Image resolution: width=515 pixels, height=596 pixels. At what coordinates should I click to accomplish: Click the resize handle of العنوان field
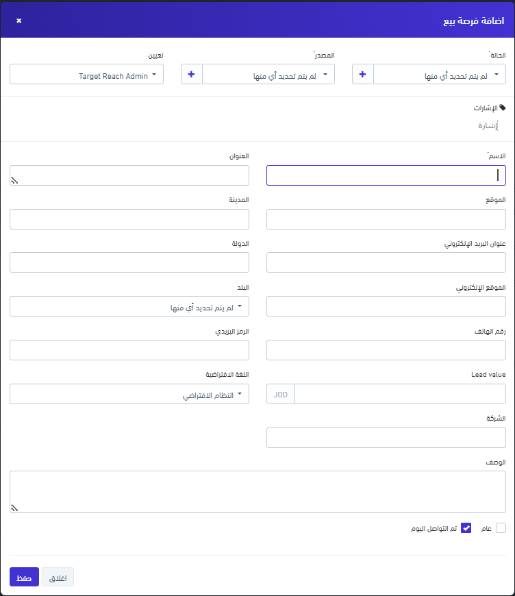[14, 180]
